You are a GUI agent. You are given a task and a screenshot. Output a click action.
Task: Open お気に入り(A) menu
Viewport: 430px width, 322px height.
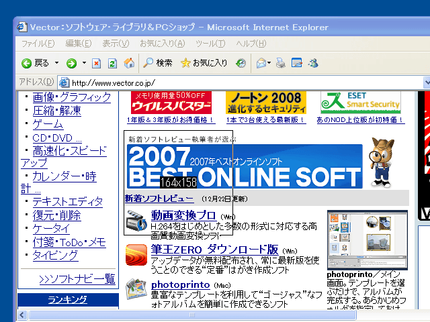[163, 44]
